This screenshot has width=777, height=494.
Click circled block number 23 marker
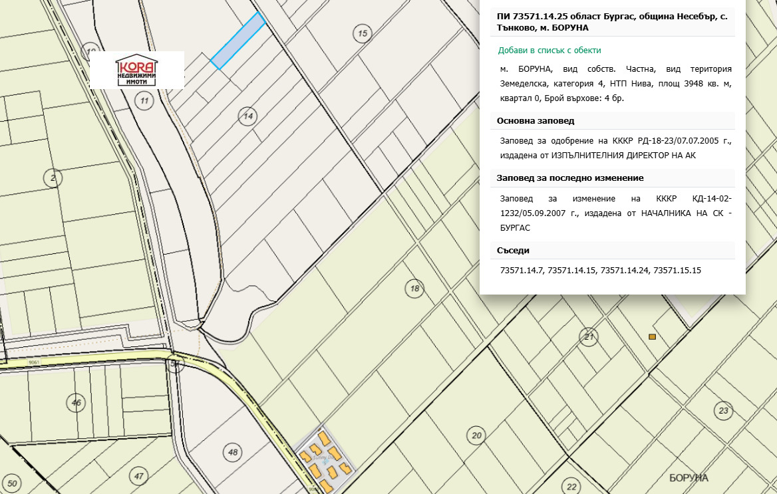click(723, 410)
